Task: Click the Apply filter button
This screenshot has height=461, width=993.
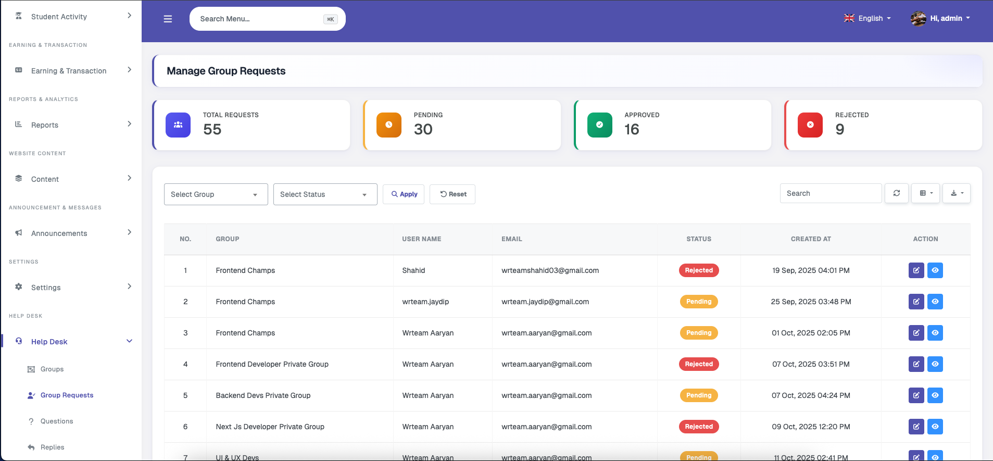Action: click(x=404, y=194)
